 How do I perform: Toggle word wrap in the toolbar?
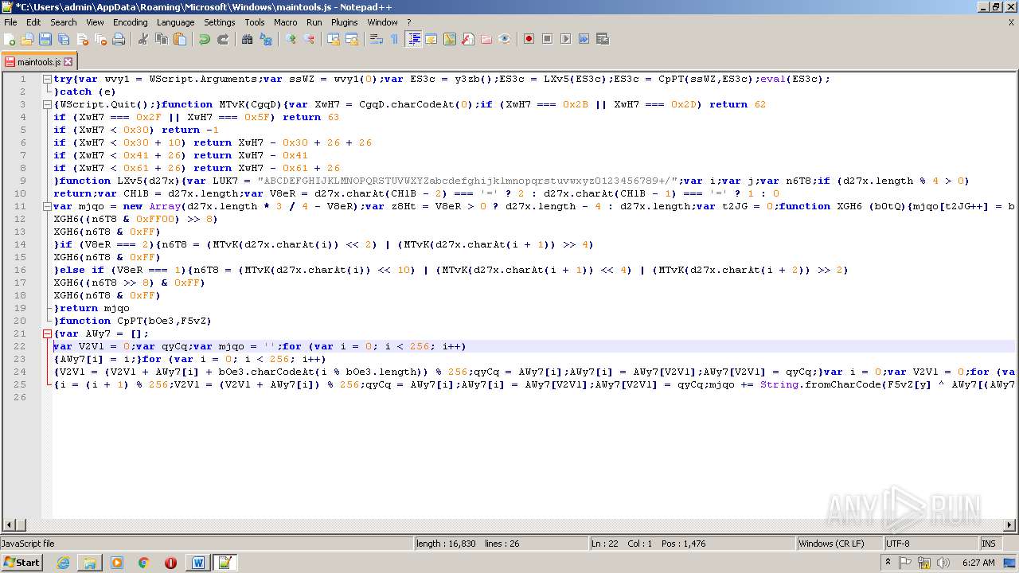(x=377, y=39)
